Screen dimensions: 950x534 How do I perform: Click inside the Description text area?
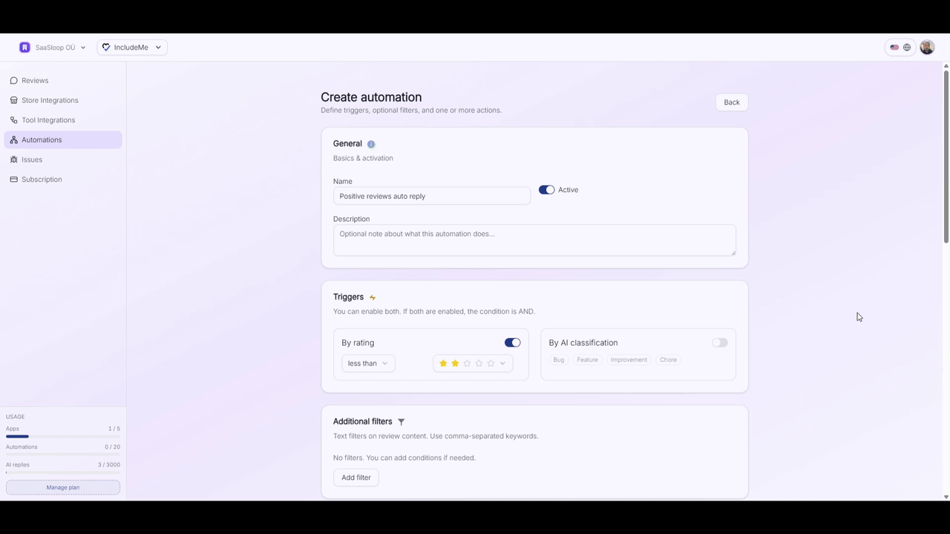[x=534, y=240]
